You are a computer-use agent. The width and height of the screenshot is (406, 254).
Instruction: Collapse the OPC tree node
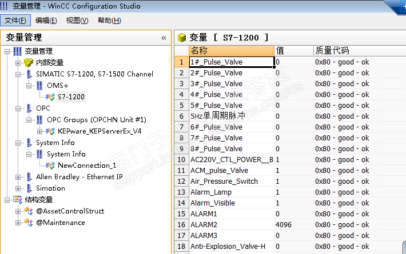18,108
